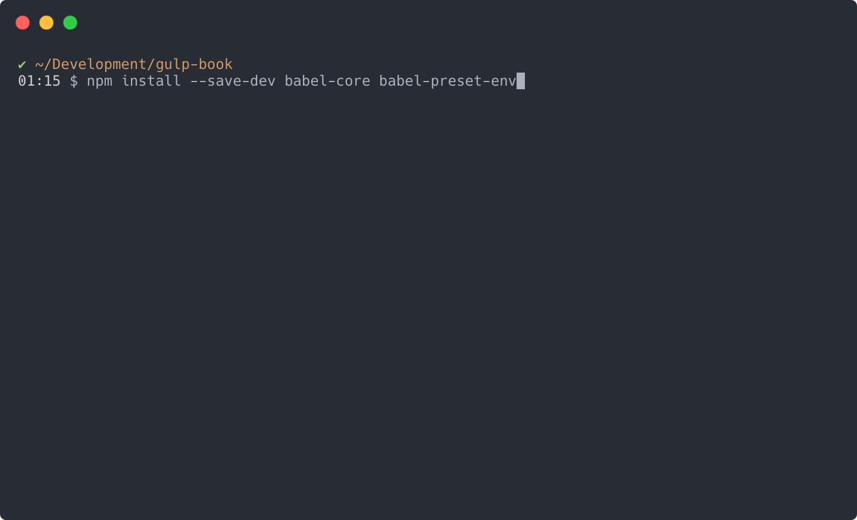Click the red close window button
857x520 pixels.
(23, 23)
